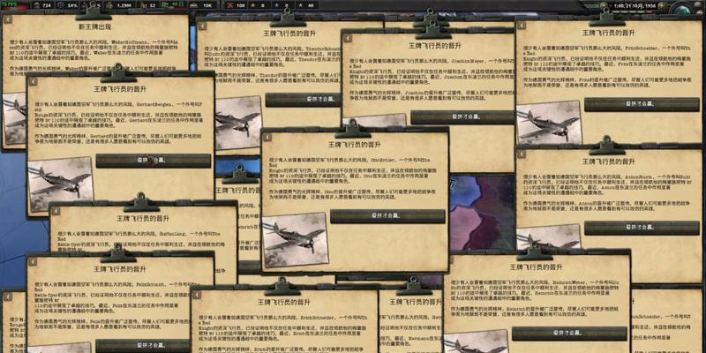Screen dimensions: 706x353
Task: Click the 新王牌出现 popup title
Action: point(94,27)
